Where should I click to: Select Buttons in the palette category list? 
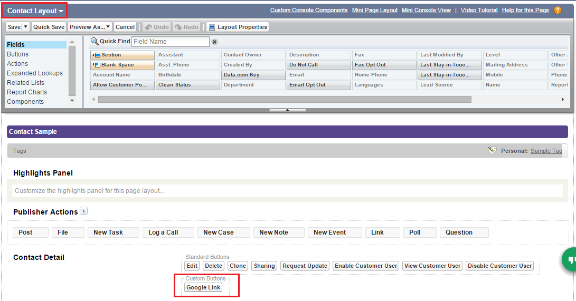18,54
